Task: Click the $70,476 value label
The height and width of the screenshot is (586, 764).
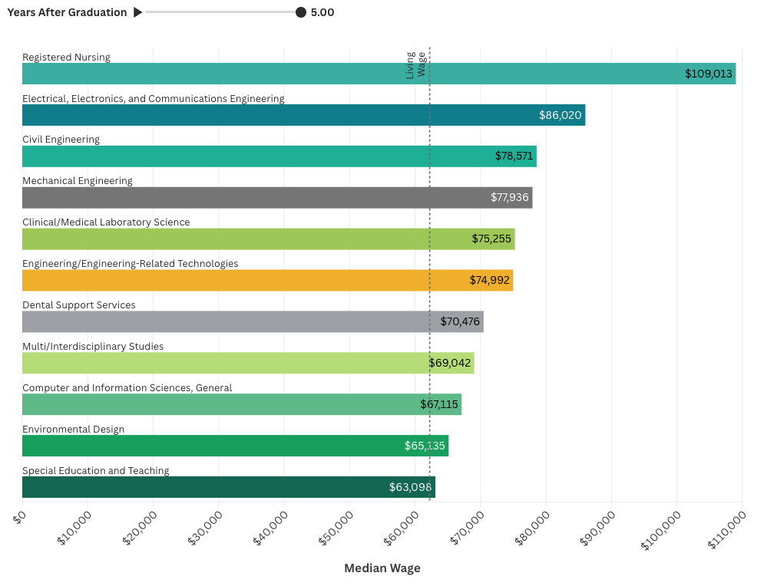Action: [x=460, y=321]
